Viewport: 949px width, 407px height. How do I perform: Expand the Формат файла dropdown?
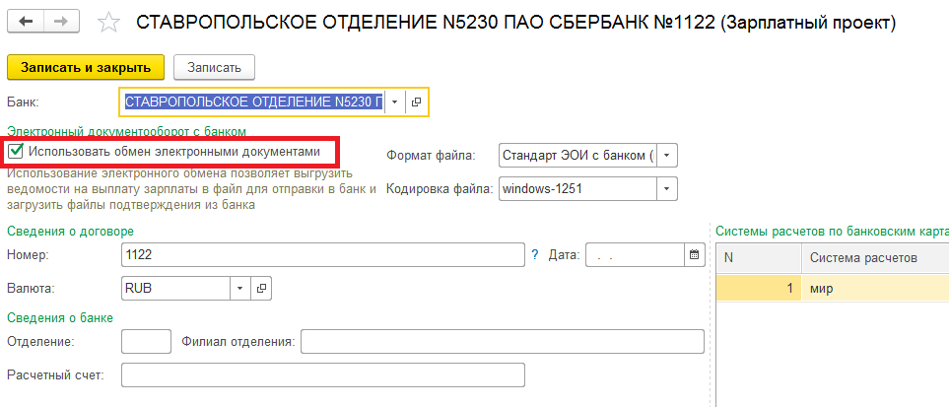(x=667, y=156)
